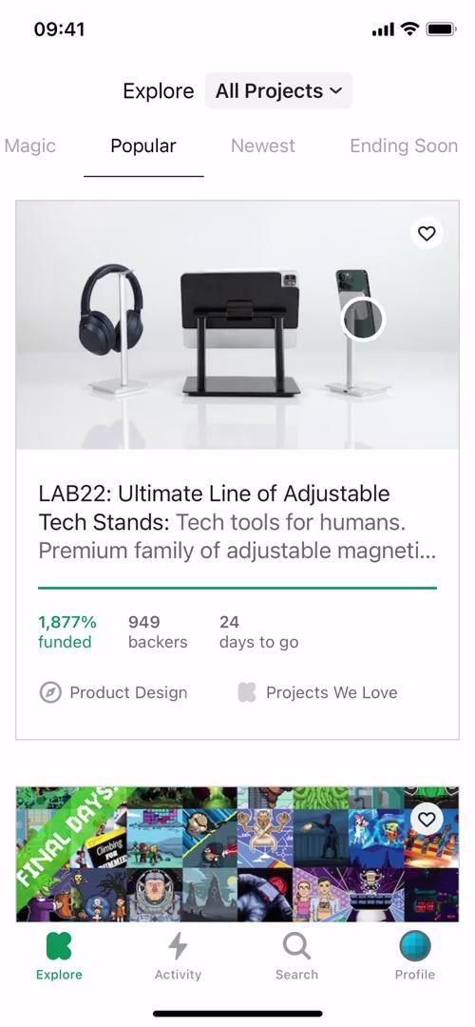Viewport: 475px width, 1027px height.
Task: Select the Magic tab
Action: coord(30,146)
